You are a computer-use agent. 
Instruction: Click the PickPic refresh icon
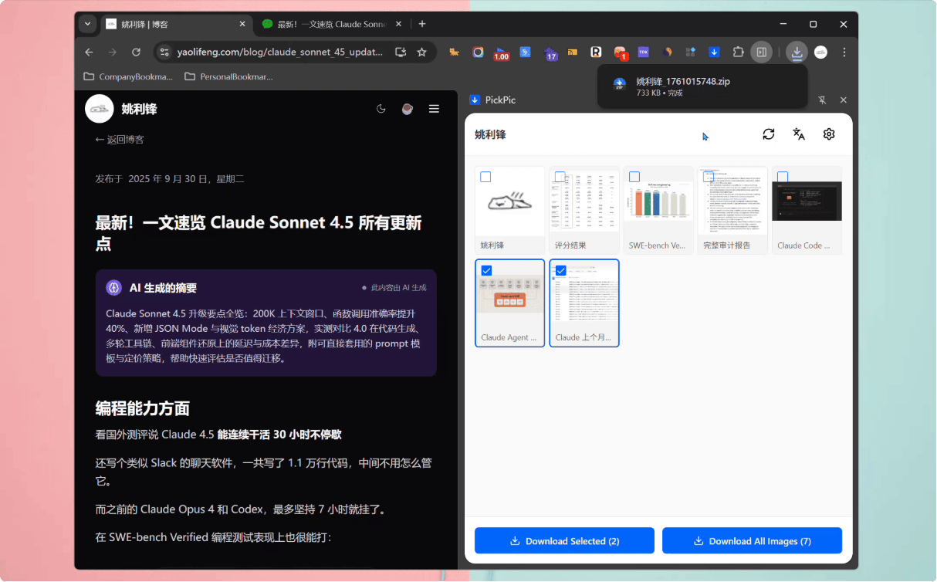768,134
